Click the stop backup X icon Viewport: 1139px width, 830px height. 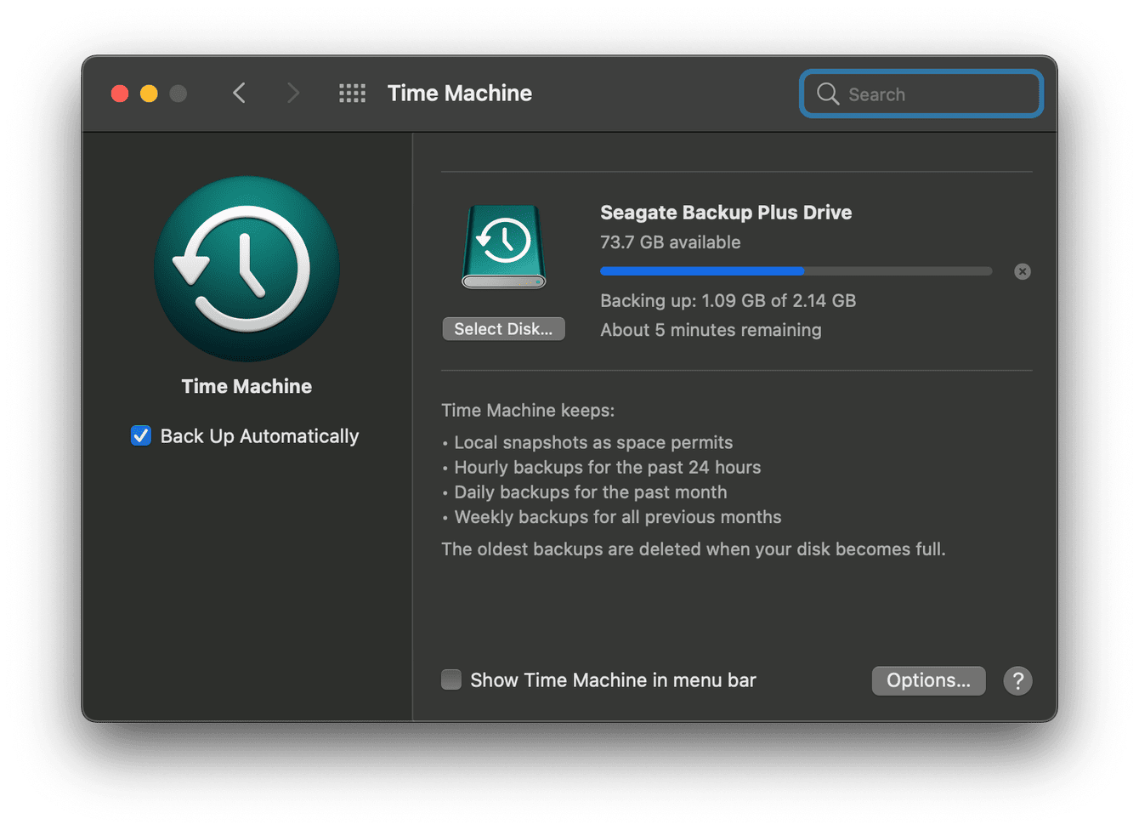[1022, 271]
